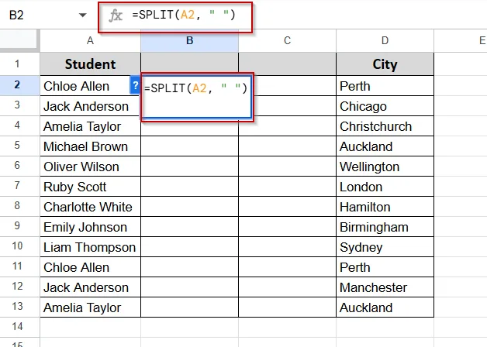Click cell A4 Amelia Taylor
The height and width of the screenshot is (347, 487).
[x=91, y=126]
